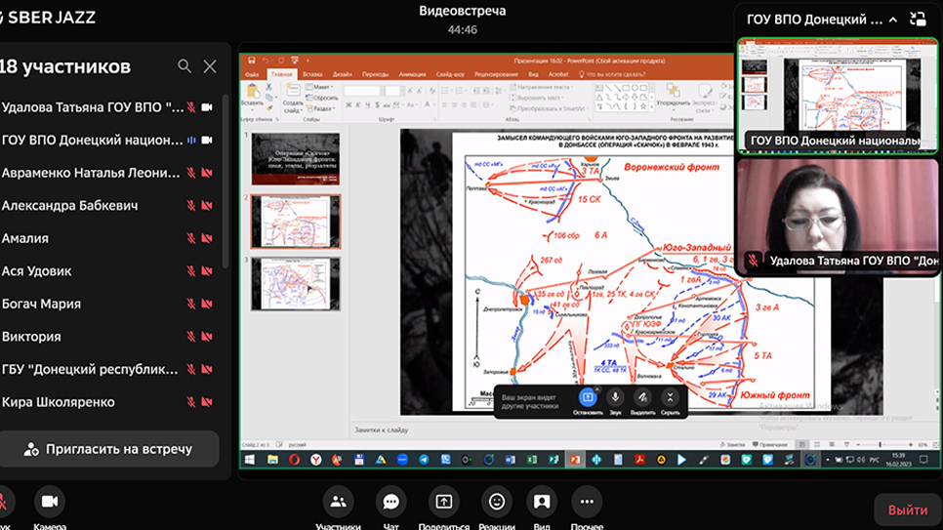This screenshot has width=943, height=530.
Task: Toggle italic К in PowerPoint ribbon
Action: pos(358,105)
